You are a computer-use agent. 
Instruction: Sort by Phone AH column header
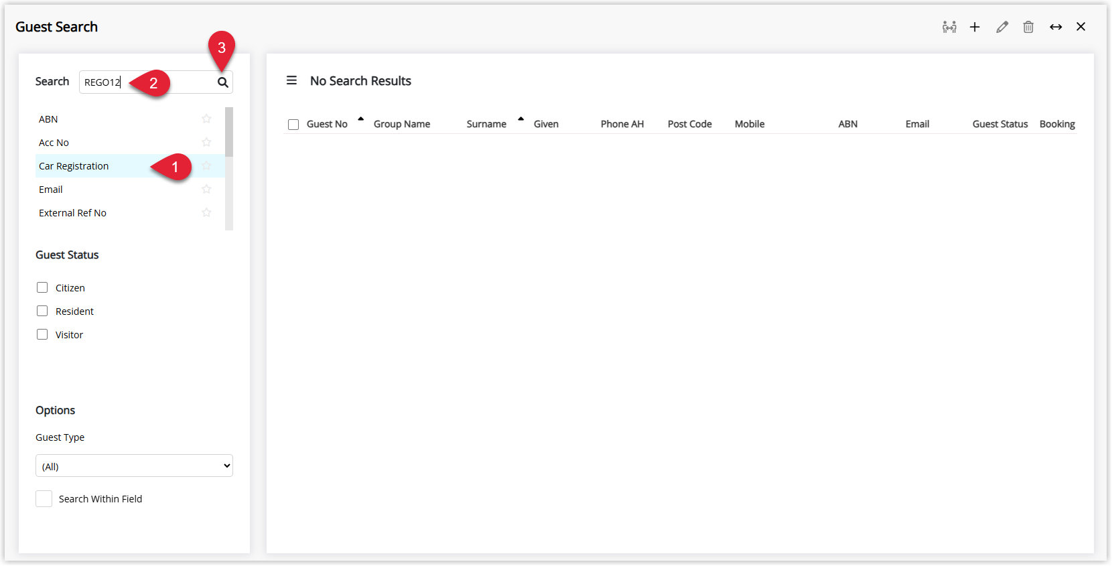tap(622, 124)
